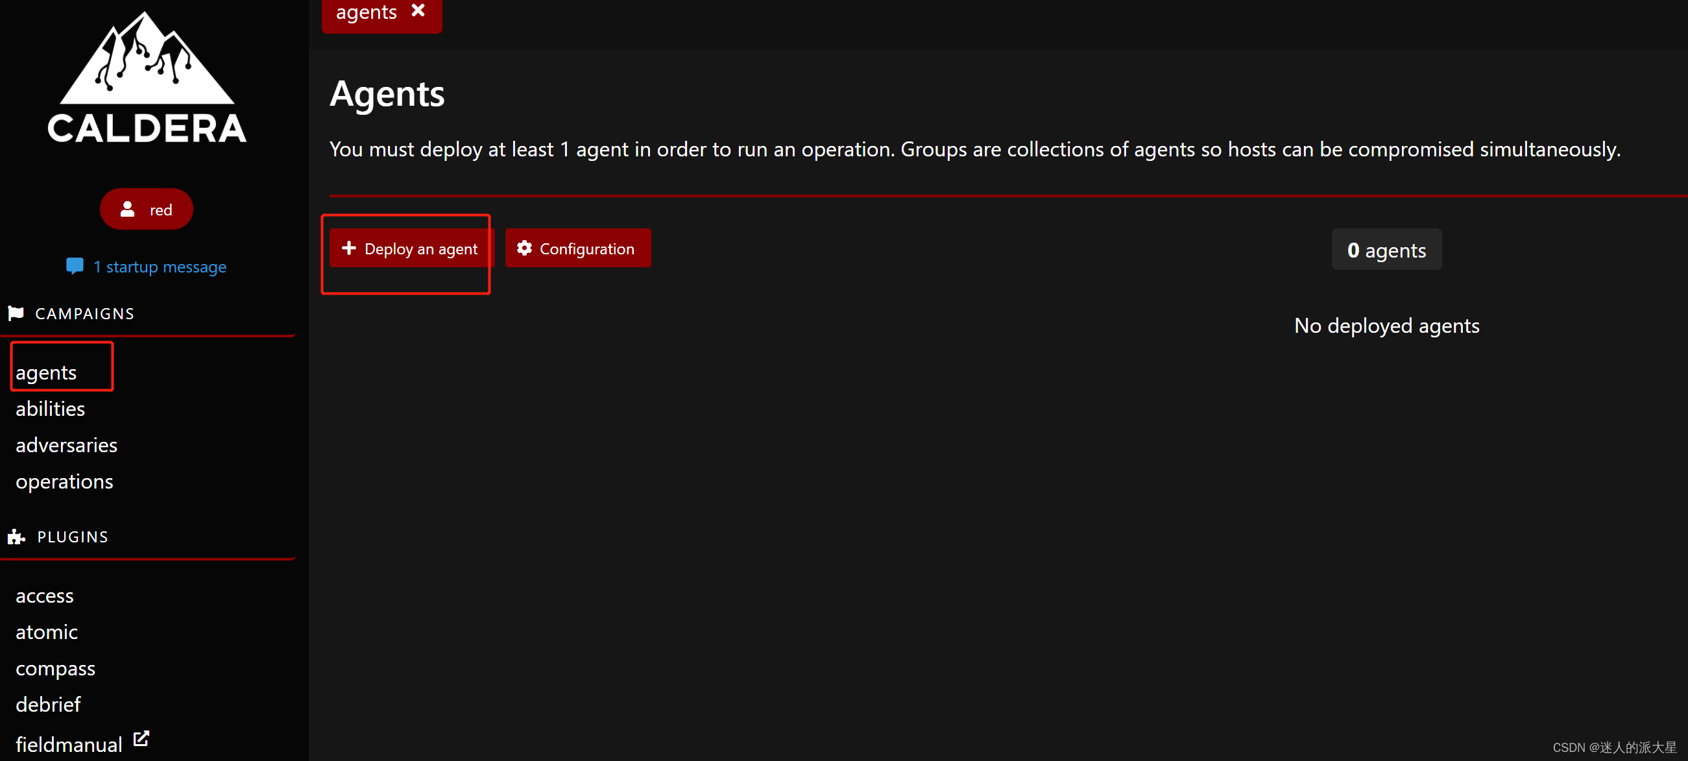The height and width of the screenshot is (761, 1688).
Task: Select the atomic plugin entry
Action: 47,632
